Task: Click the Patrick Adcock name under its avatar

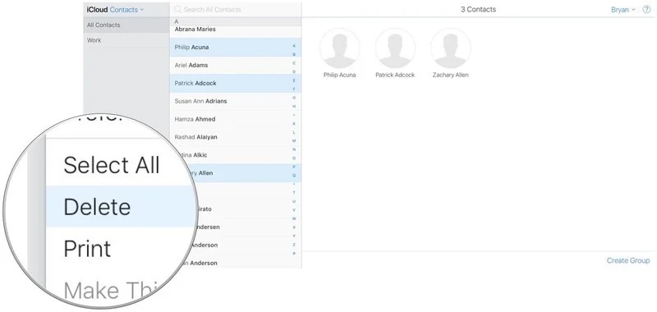Action: (x=395, y=75)
